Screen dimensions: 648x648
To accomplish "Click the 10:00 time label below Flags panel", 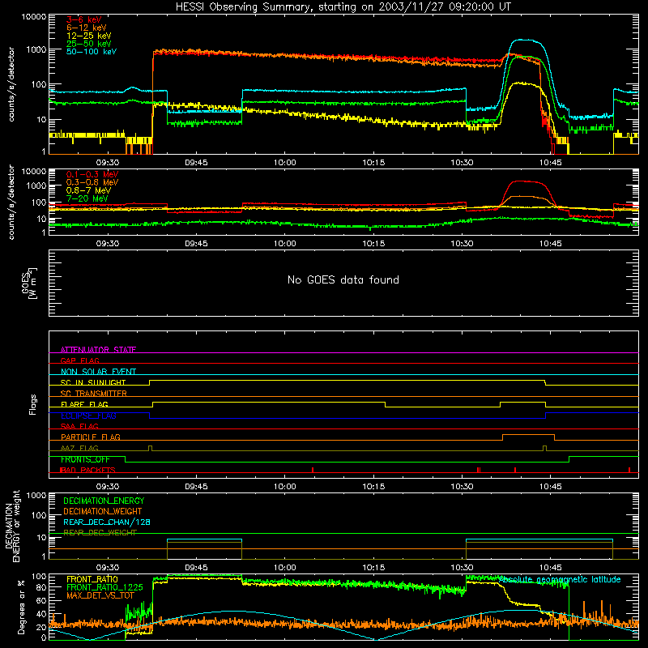I will pyautogui.click(x=285, y=487).
